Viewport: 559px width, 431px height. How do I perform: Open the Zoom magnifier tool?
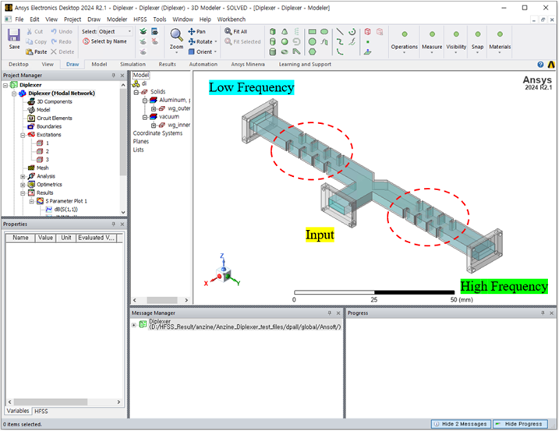tap(176, 34)
